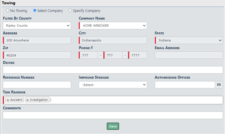Click the Authorizing Officer text box
This screenshot has height=134, width=225.
(185, 85)
